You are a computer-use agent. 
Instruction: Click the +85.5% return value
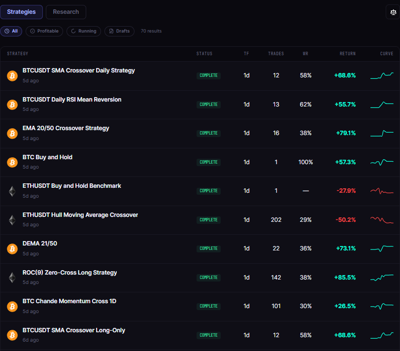coord(345,278)
